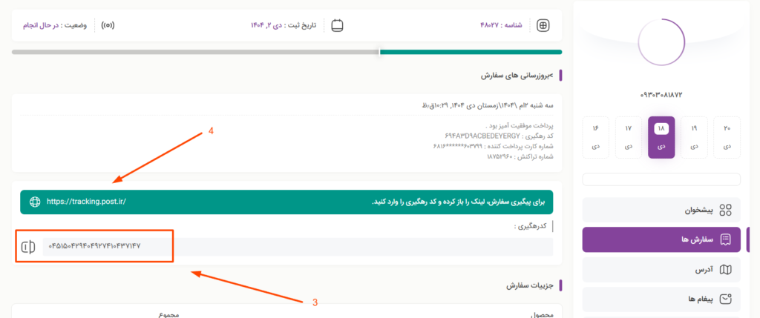The width and height of the screenshot is (760, 318).
Task: Click payment tracking code ۶۹۴A۳D۹ACBEDEYERGY
Action: click(482, 136)
